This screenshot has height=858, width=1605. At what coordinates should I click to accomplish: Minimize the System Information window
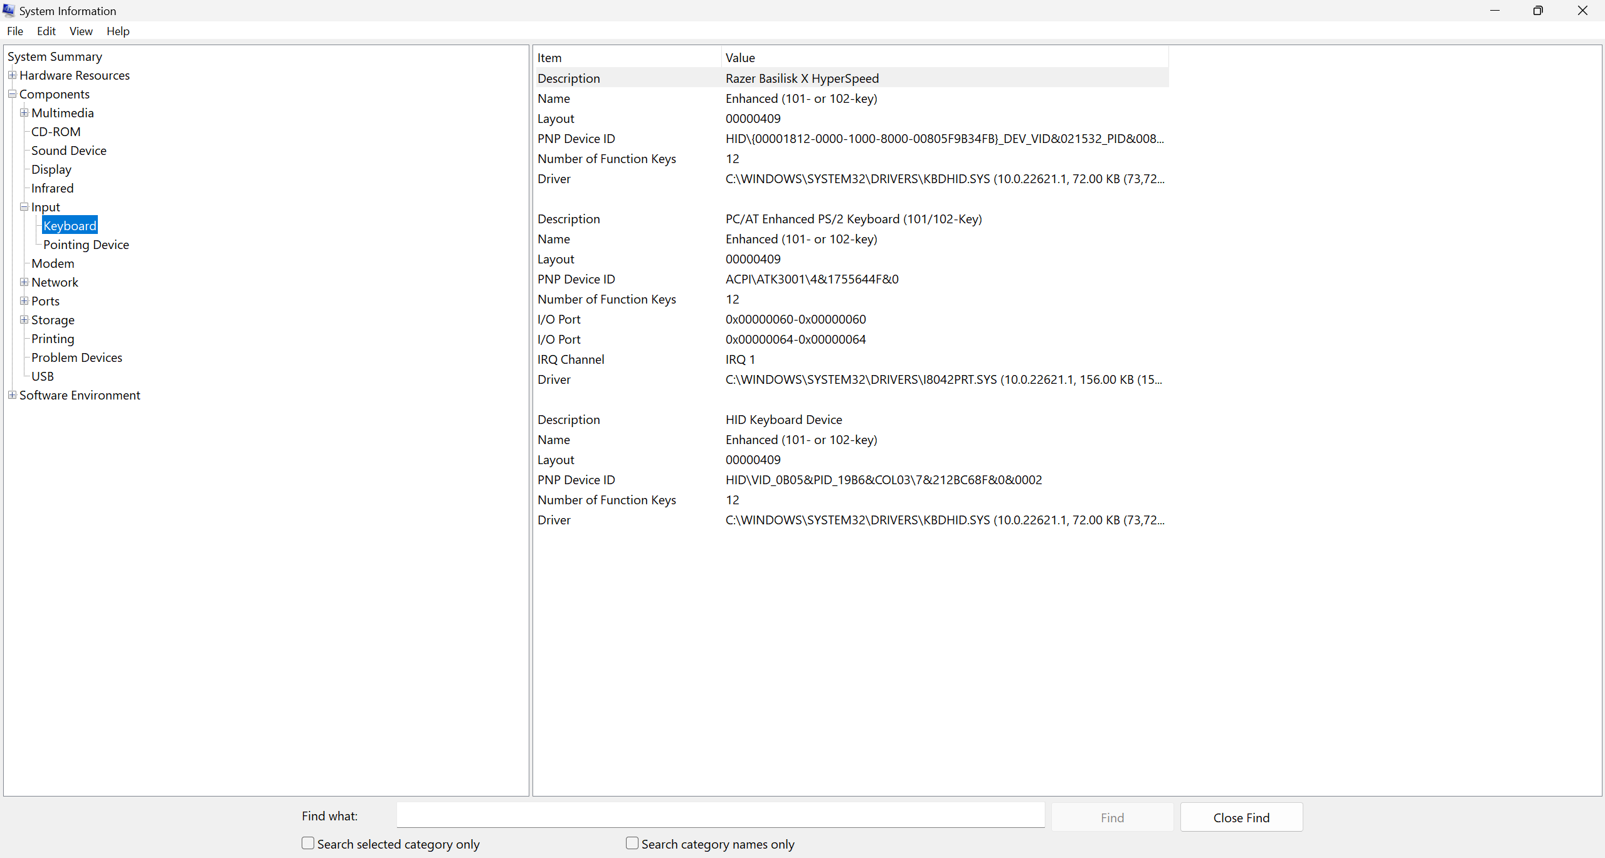pyautogui.click(x=1495, y=11)
